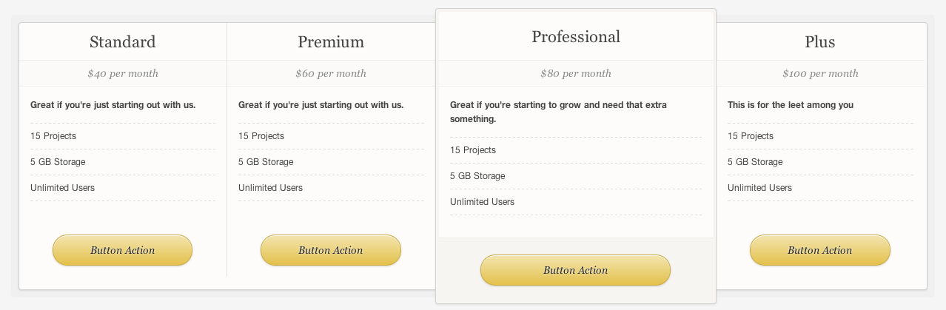Click the $40 per month price
946x310 pixels.
pyautogui.click(x=123, y=73)
